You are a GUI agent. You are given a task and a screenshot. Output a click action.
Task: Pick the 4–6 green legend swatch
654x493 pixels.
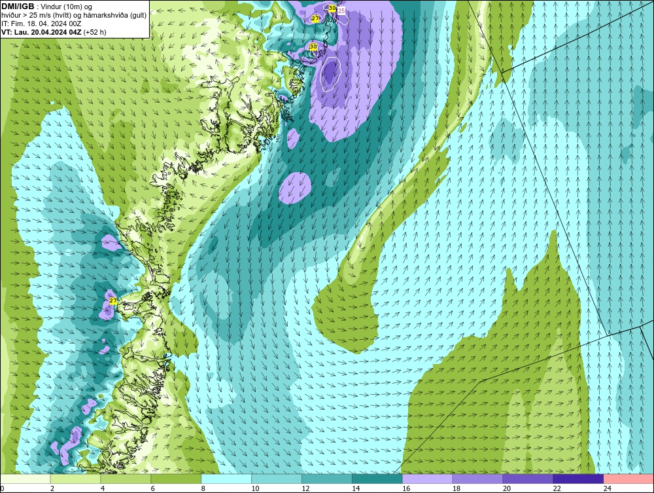[x=126, y=479]
